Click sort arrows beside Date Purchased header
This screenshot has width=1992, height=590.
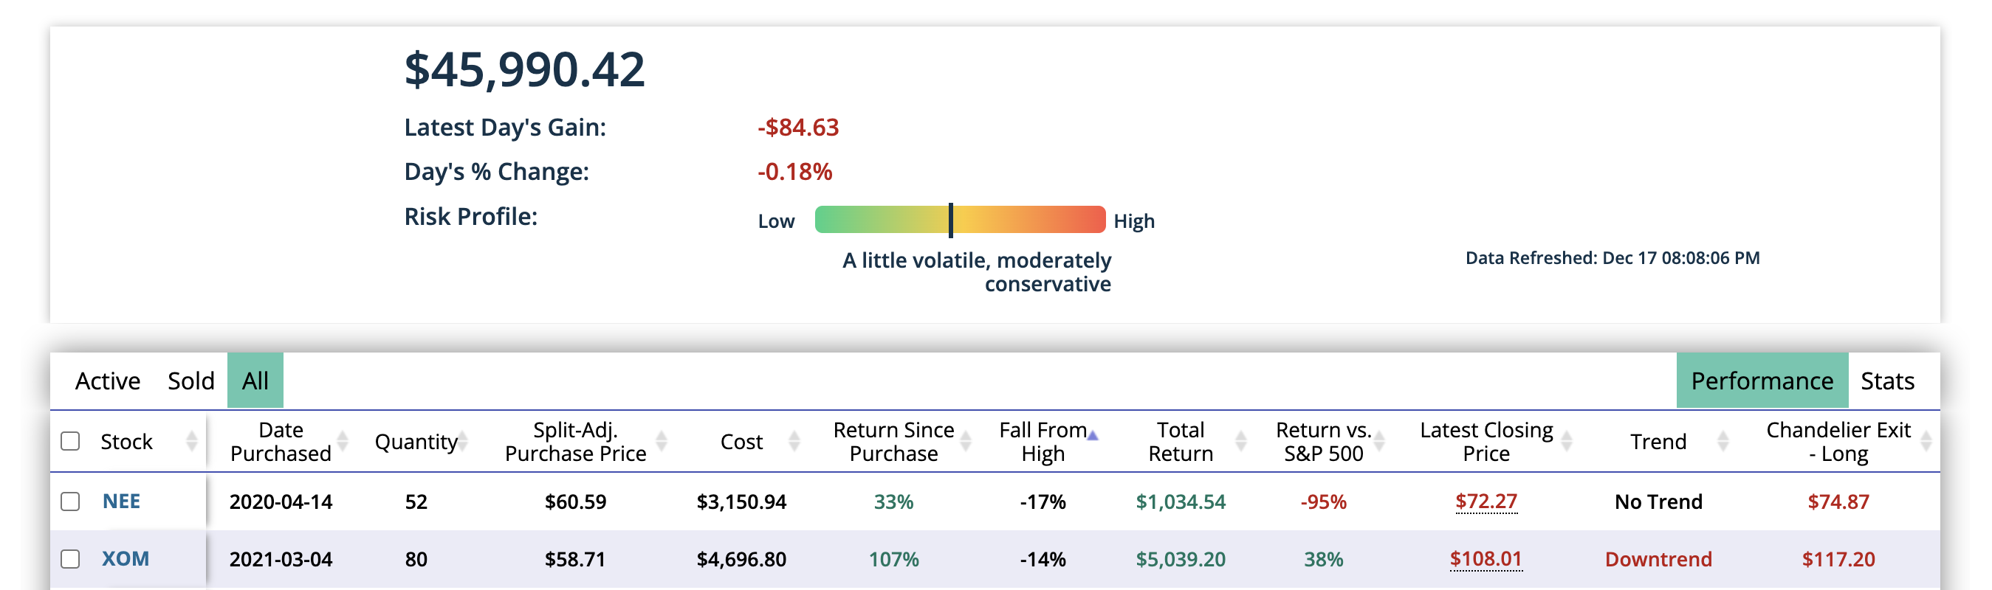(x=343, y=441)
